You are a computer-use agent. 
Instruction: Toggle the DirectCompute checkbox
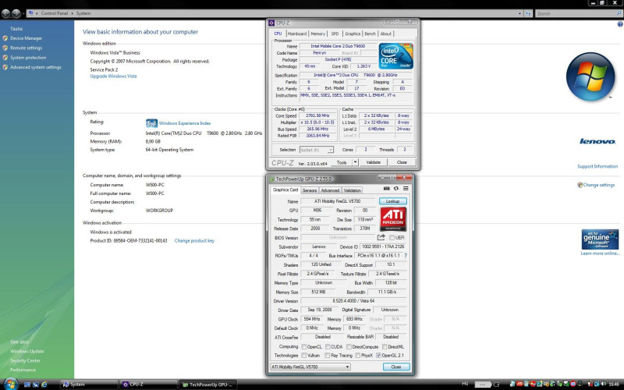(x=349, y=346)
